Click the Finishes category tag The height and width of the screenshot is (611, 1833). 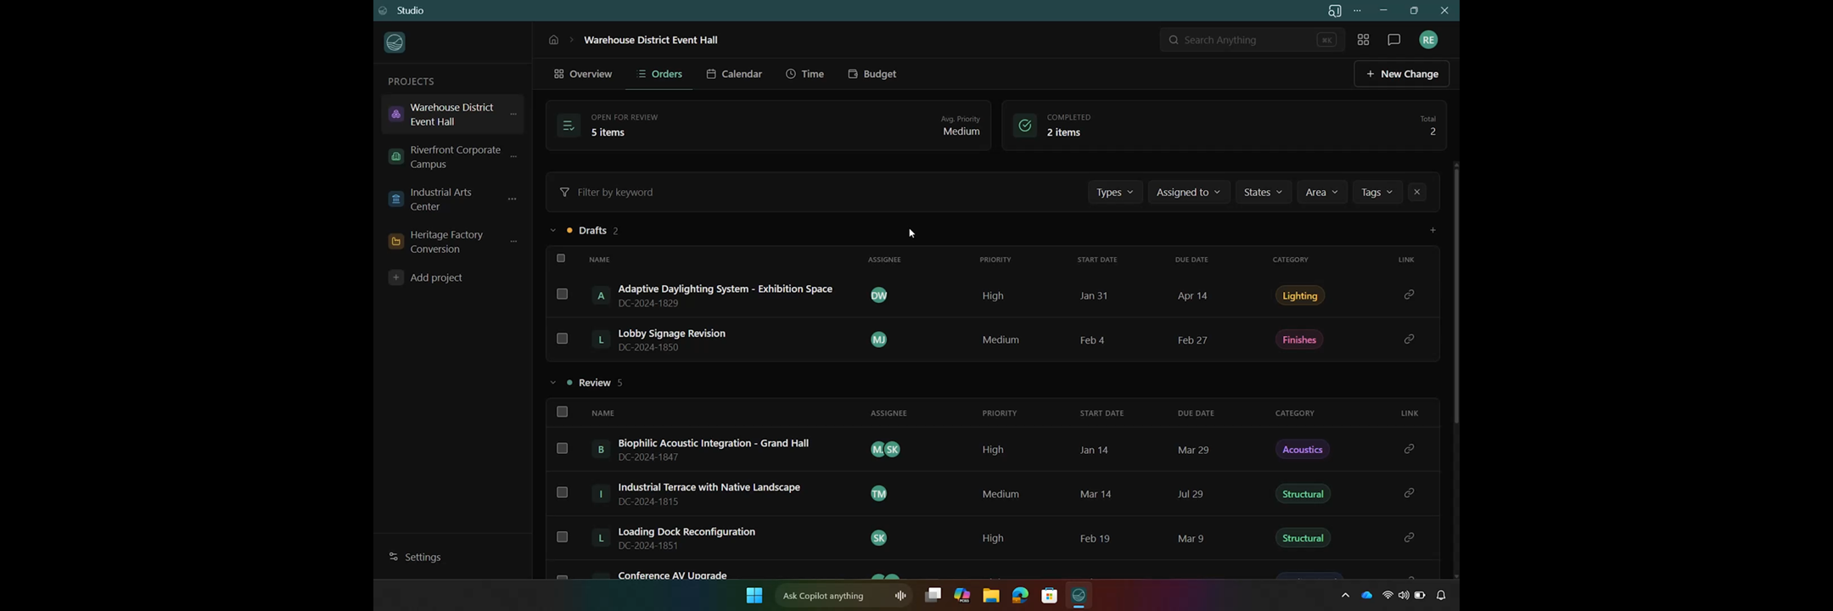pos(1299,339)
